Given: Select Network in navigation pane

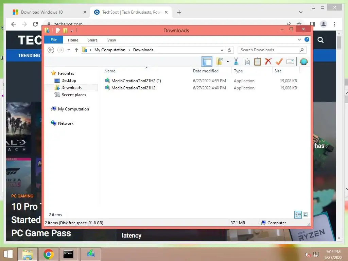Looking at the screenshot, I should pyautogui.click(x=66, y=123).
